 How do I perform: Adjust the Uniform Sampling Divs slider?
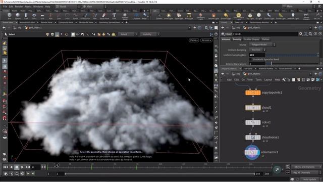[292, 55]
